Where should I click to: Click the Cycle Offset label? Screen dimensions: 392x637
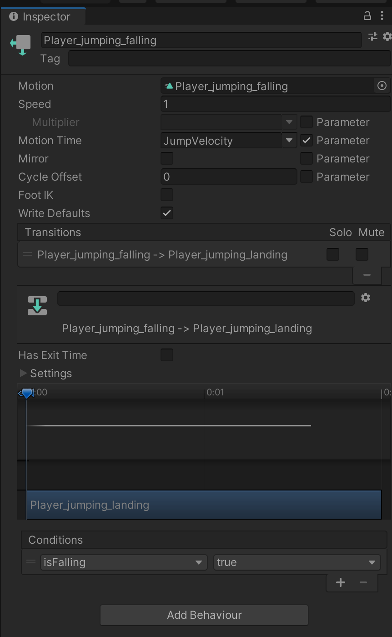click(50, 177)
